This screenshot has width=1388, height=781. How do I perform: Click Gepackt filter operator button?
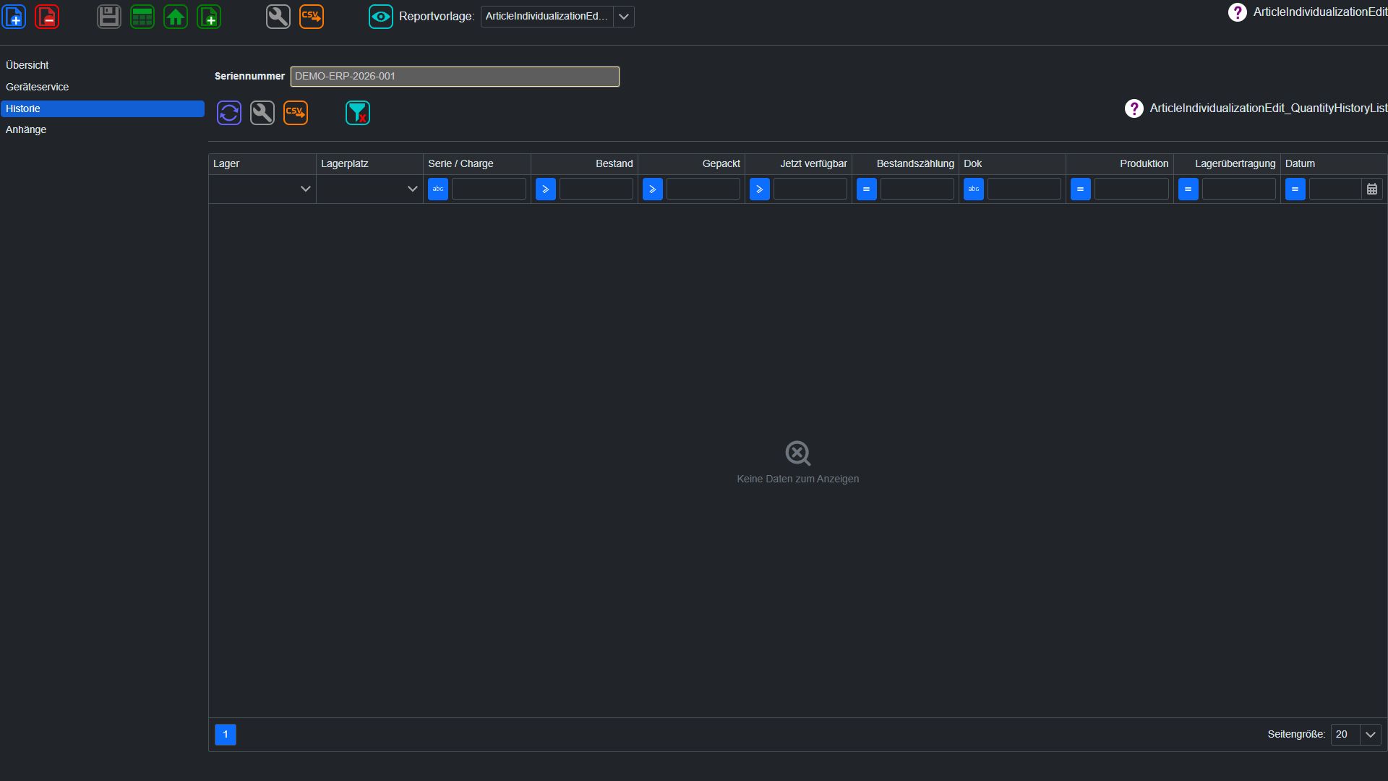click(x=653, y=189)
